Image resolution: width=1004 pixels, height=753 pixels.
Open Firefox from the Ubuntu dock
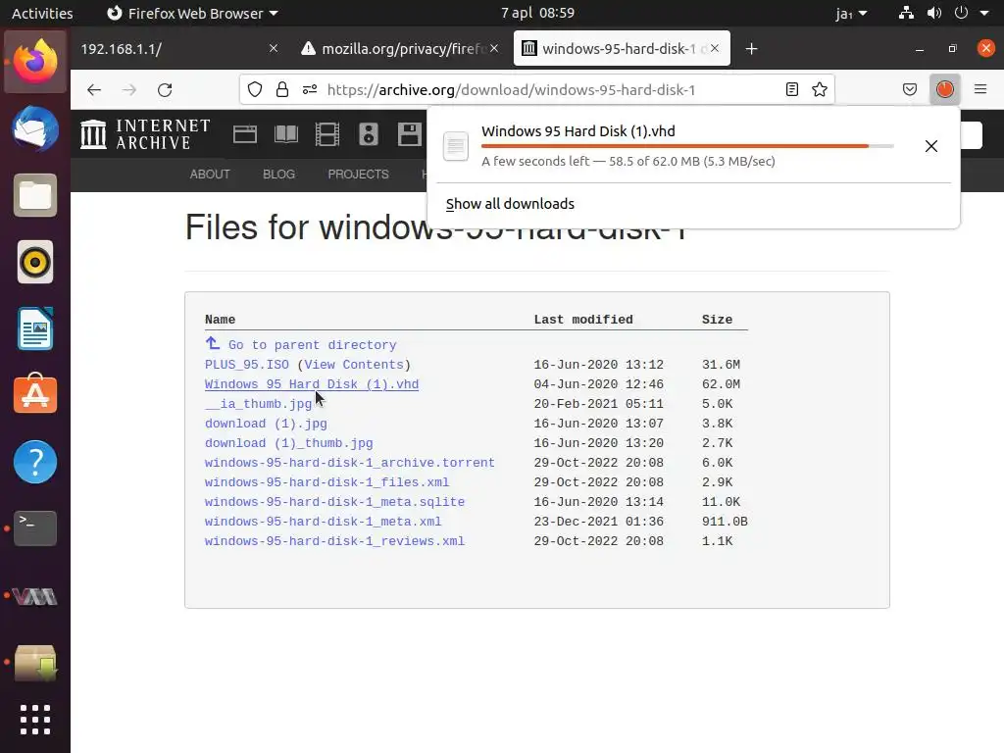(x=35, y=62)
